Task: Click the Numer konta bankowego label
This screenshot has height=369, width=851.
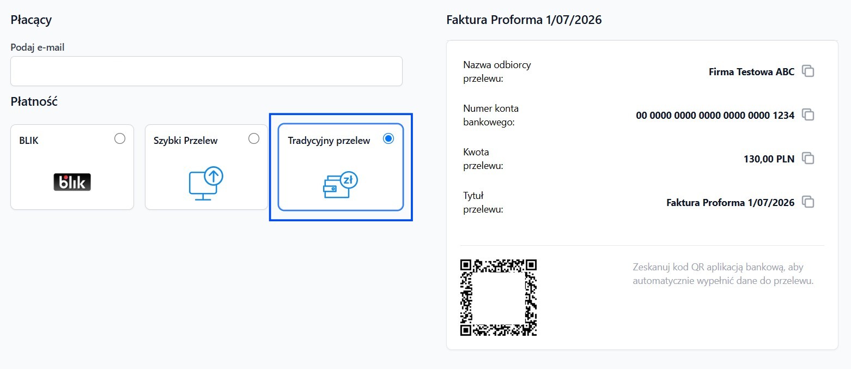Action: click(x=491, y=115)
